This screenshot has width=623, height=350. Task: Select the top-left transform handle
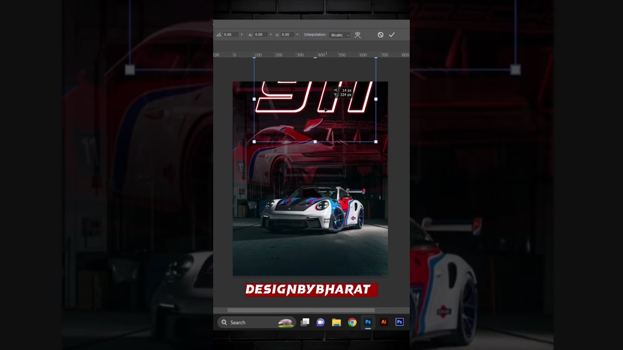point(254,58)
